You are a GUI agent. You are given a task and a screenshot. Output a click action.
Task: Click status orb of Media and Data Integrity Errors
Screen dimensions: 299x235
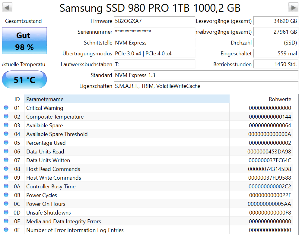[x=6, y=221]
